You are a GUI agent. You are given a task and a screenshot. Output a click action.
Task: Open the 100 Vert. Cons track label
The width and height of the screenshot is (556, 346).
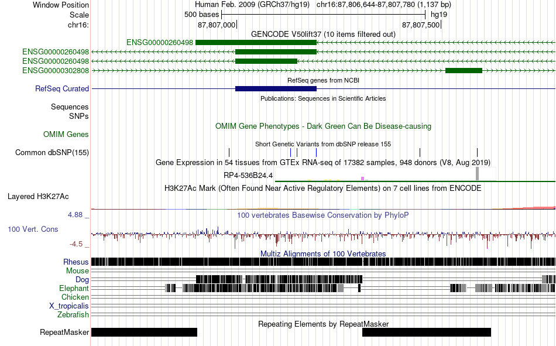click(33, 229)
